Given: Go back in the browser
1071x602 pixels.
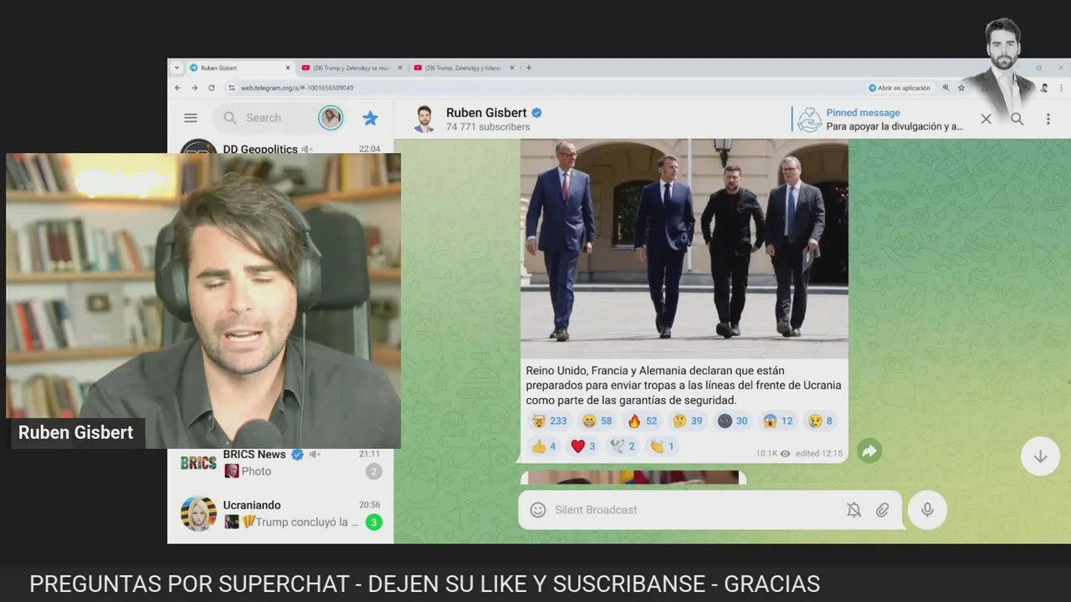Looking at the screenshot, I should 177,88.
